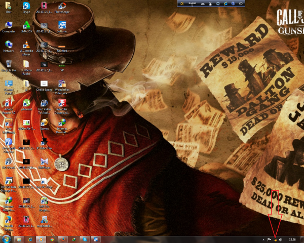Screen dimensions: 304x243
Task: Open the uTorrent shortcut
Action: (x=26, y=105)
